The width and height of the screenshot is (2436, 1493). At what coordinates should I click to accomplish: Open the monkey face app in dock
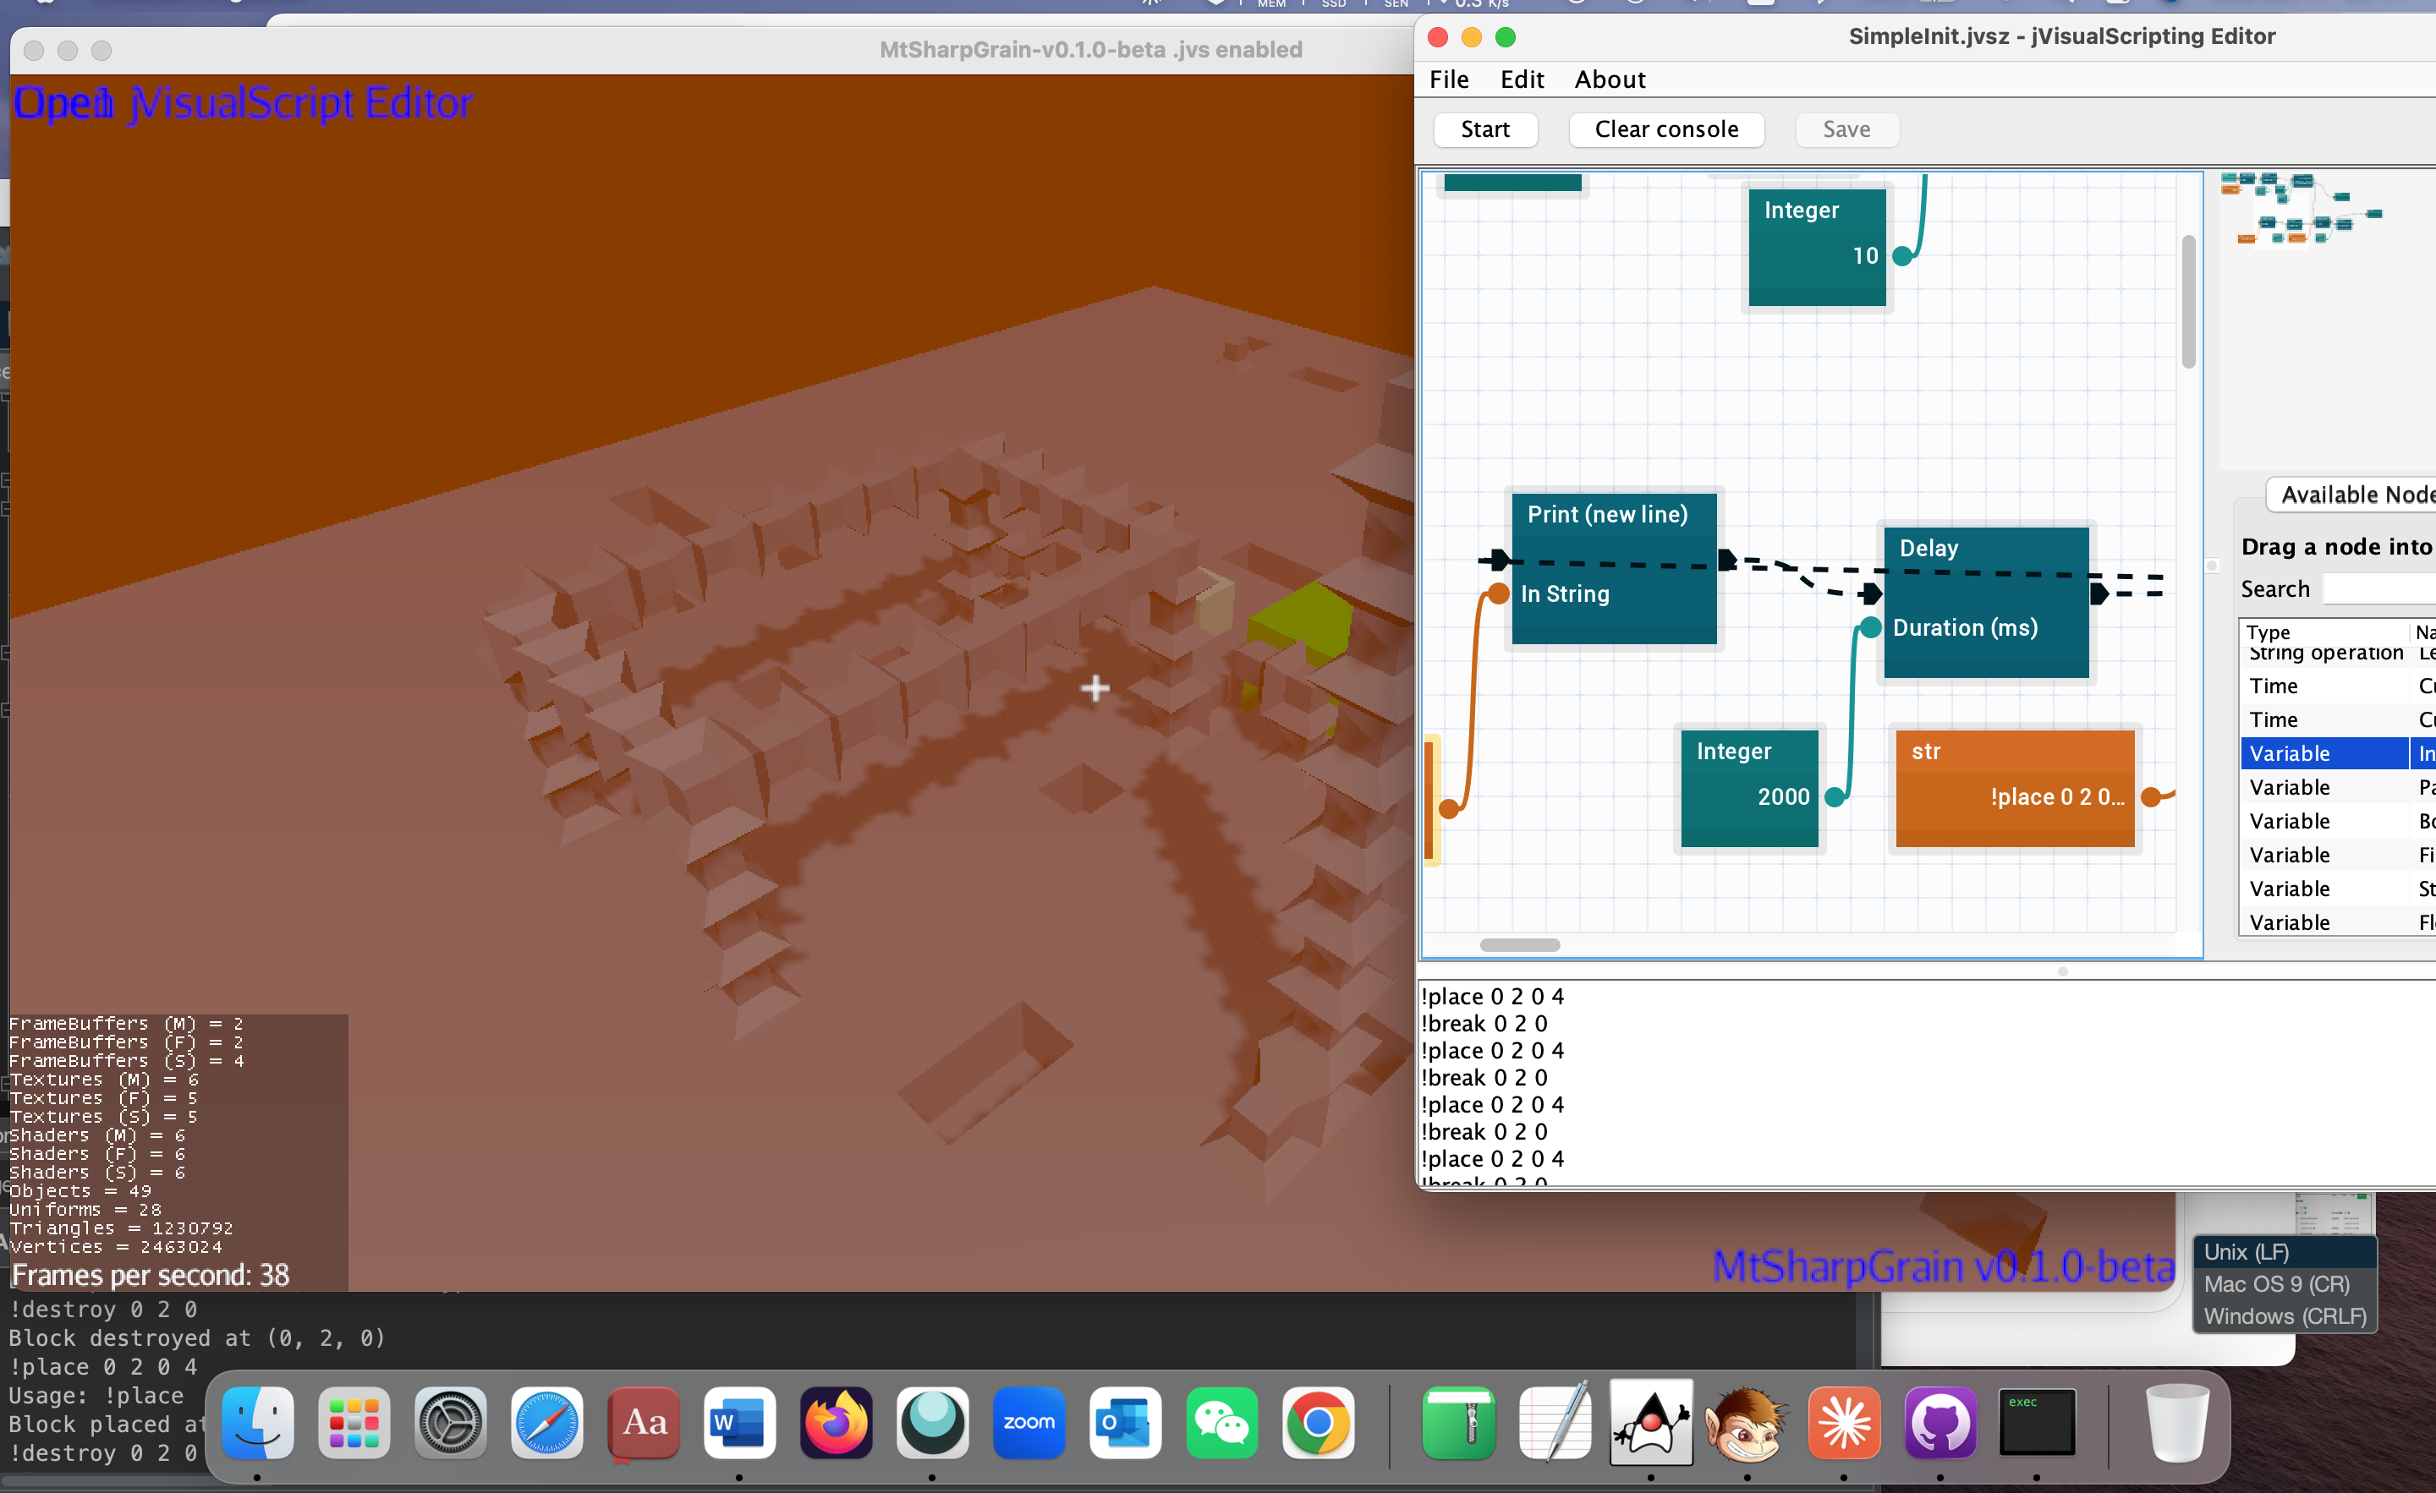[1747, 1423]
